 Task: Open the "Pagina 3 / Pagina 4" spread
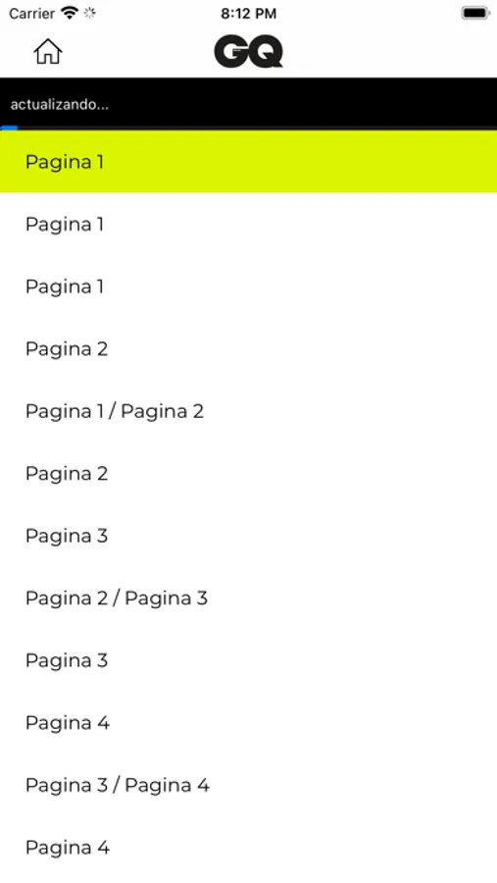[x=248, y=785]
